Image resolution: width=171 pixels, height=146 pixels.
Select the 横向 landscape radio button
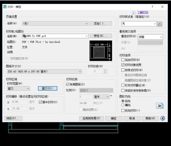click(123, 105)
